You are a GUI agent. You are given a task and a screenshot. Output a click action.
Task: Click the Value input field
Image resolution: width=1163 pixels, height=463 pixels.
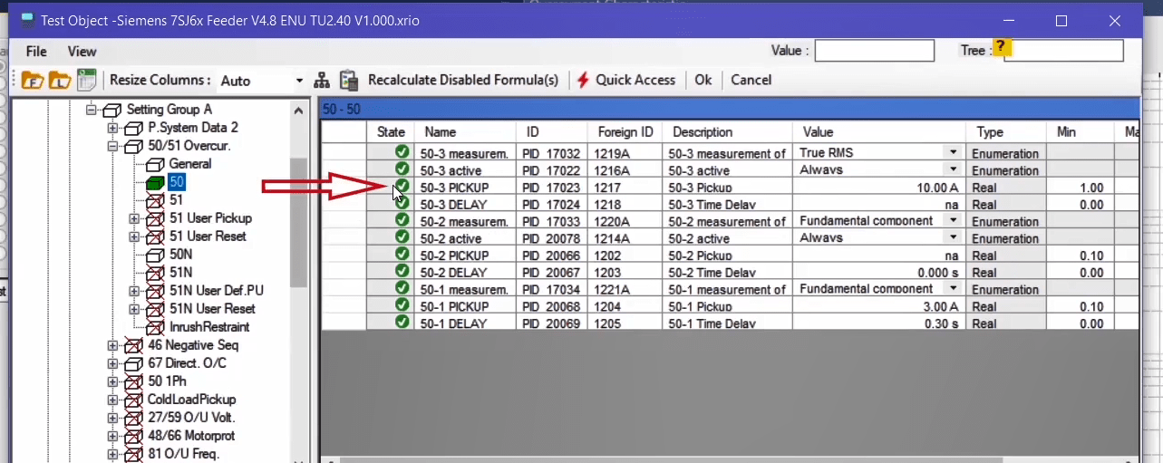pyautogui.click(x=874, y=51)
